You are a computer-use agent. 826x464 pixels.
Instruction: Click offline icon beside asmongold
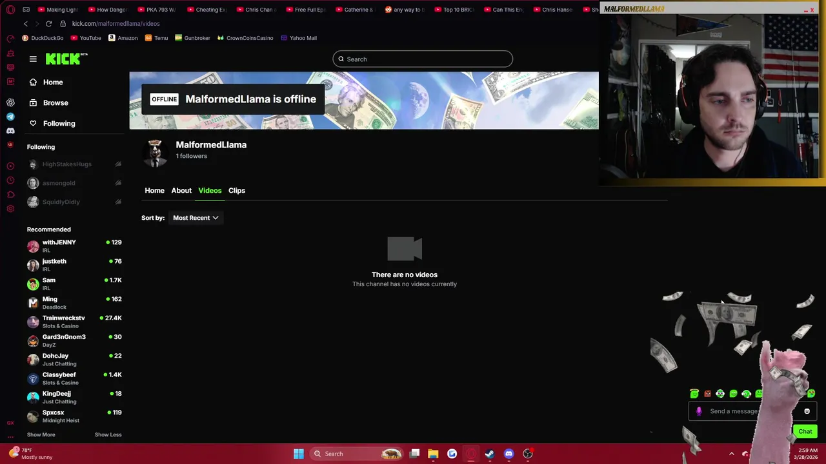(118, 183)
